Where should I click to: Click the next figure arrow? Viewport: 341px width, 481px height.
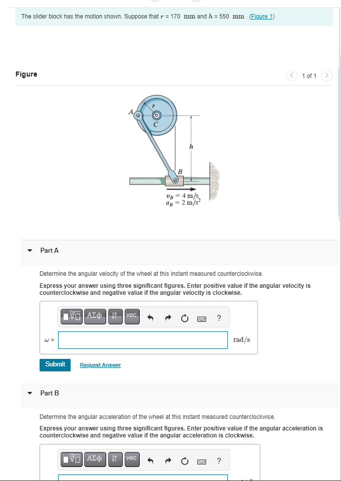coord(326,76)
